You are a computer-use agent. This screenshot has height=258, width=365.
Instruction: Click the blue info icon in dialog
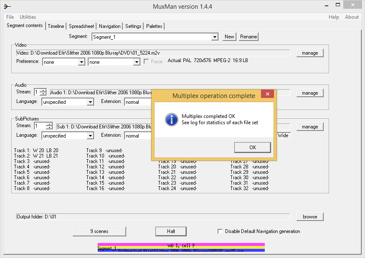tap(172, 120)
